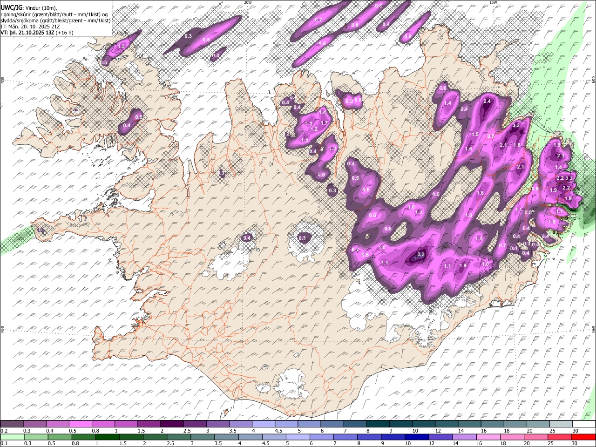Select darkest purple upper swatch between 2 and 2.5
Image resolution: width=596 pixels, height=447 pixels.
tap(172, 424)
